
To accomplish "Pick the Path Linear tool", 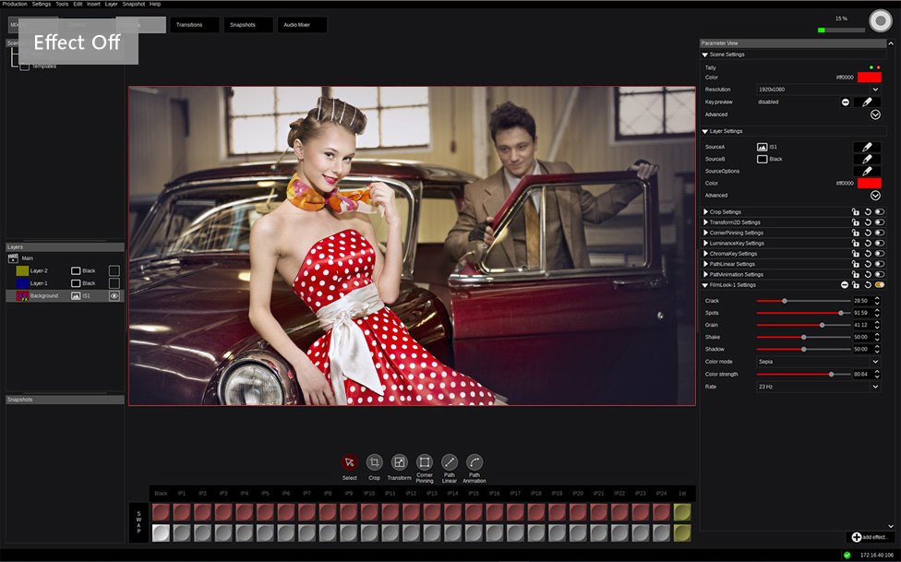I will click(449, 462).
